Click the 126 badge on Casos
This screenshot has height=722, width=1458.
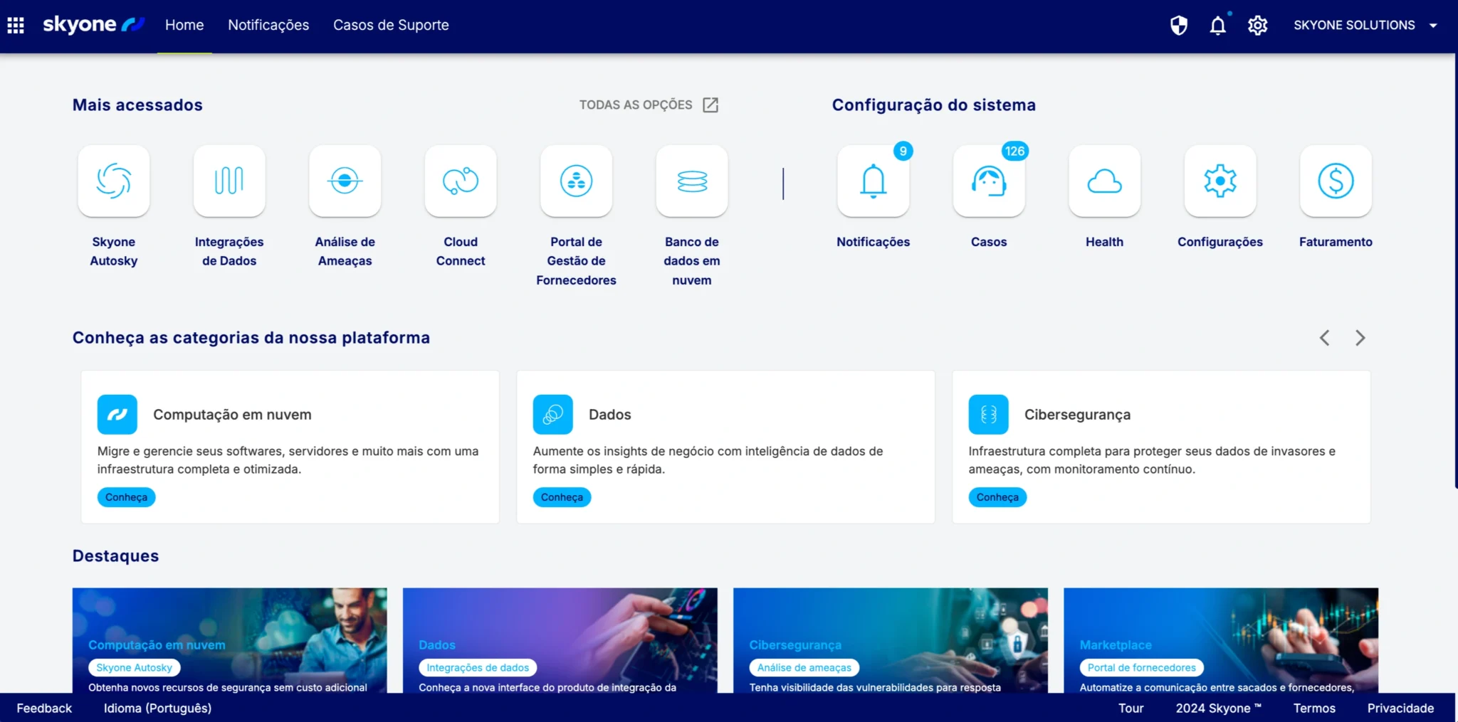click(1014, 151)
